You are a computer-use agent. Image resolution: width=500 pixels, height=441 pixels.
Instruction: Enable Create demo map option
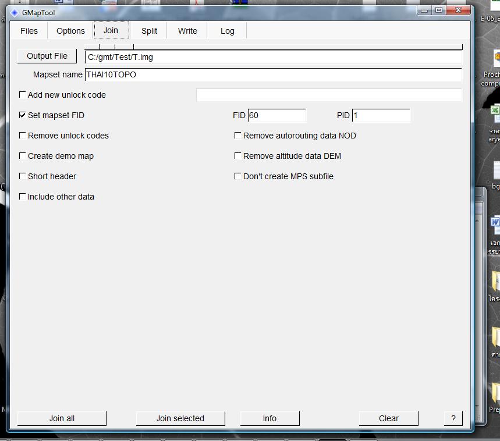(x=23, y=156)
